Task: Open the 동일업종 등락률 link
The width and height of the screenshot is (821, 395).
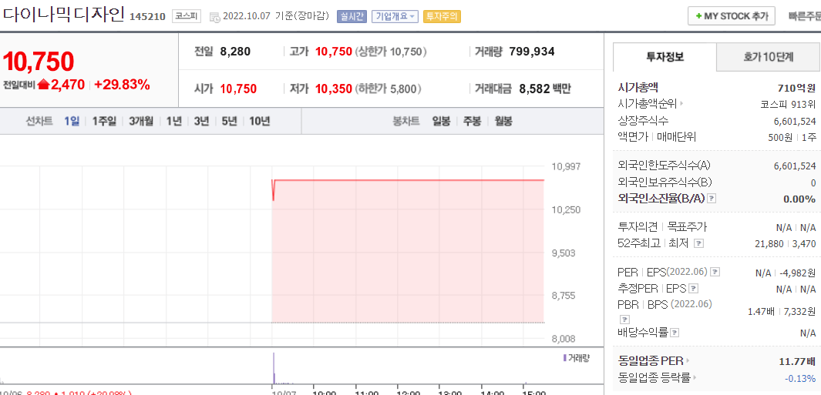Action: [x=654, y=377]
